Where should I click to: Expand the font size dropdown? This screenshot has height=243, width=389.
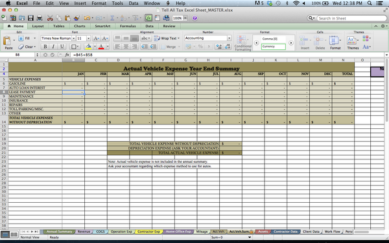[88, 38]
